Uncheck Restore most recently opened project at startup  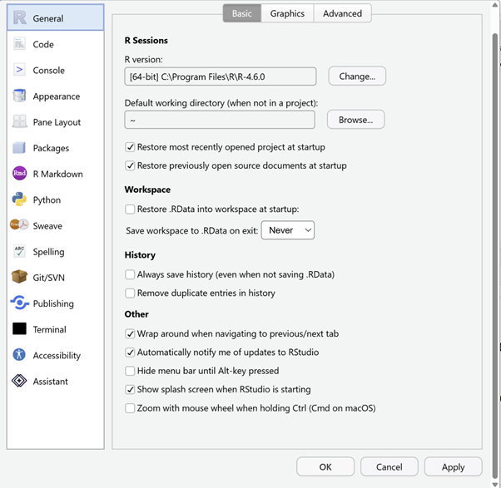130,147
